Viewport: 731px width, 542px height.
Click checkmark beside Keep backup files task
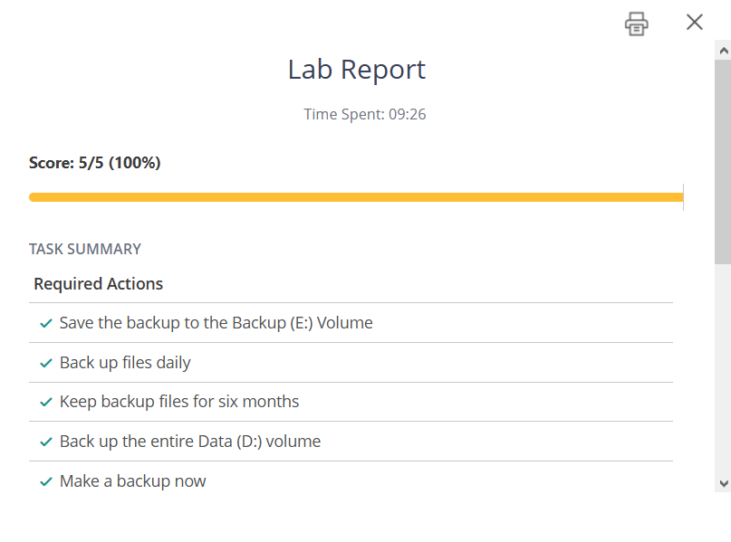click(45, 402)
